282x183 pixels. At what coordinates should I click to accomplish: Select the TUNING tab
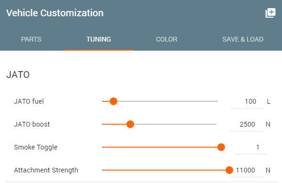point(99,39)
